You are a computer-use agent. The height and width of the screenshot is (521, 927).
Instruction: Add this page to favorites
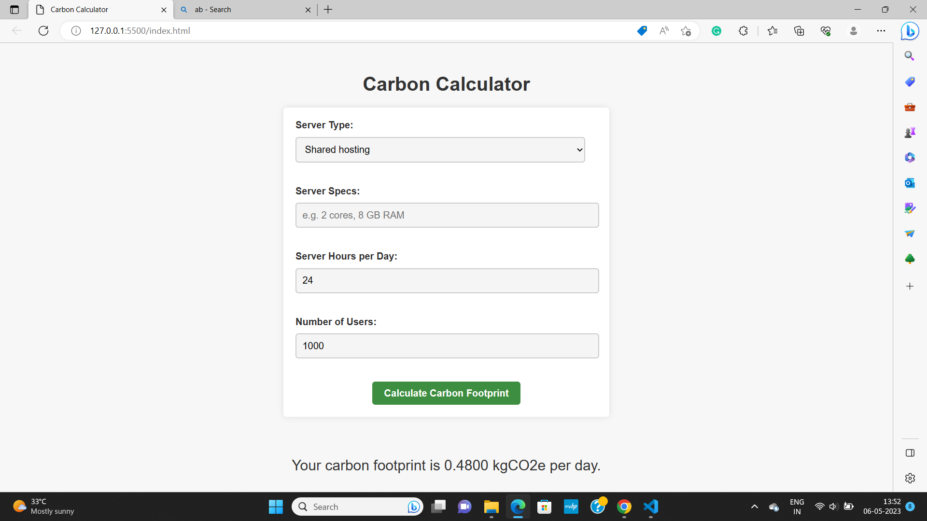click(x=686, y=30)
